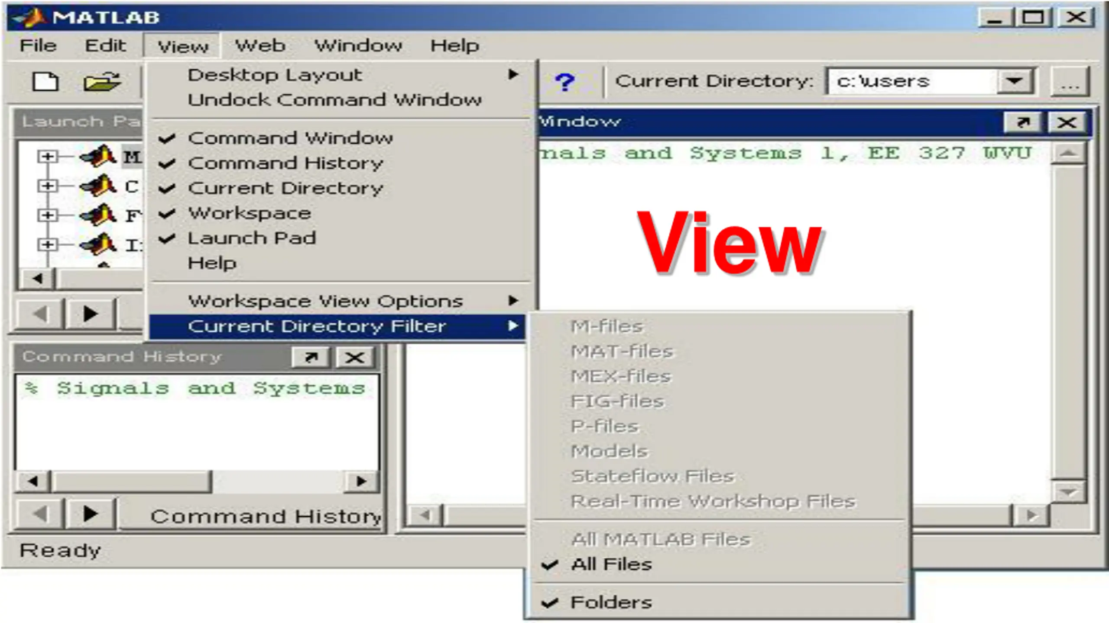Click the blue question mark help icon
This screenshot has height=623, width=1109.
click(564, 81)
